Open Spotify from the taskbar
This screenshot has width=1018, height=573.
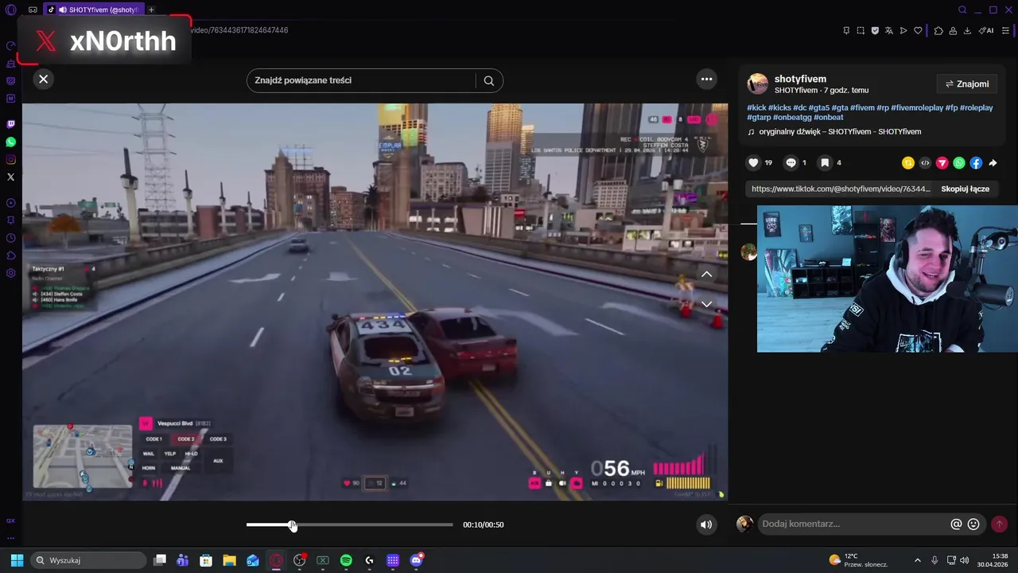click(346, 560)
